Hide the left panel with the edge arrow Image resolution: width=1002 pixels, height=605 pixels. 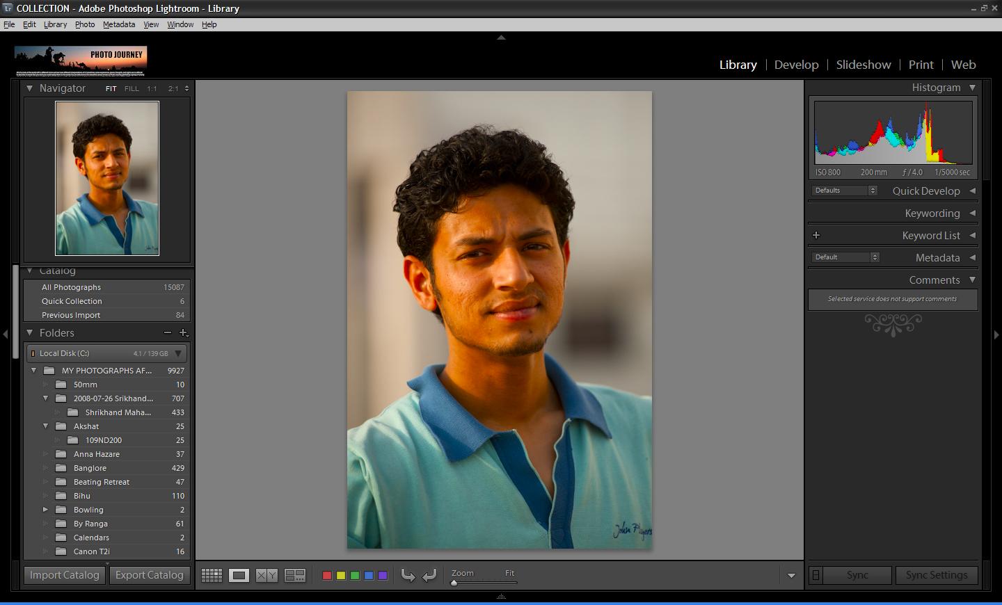click(5, 334)
